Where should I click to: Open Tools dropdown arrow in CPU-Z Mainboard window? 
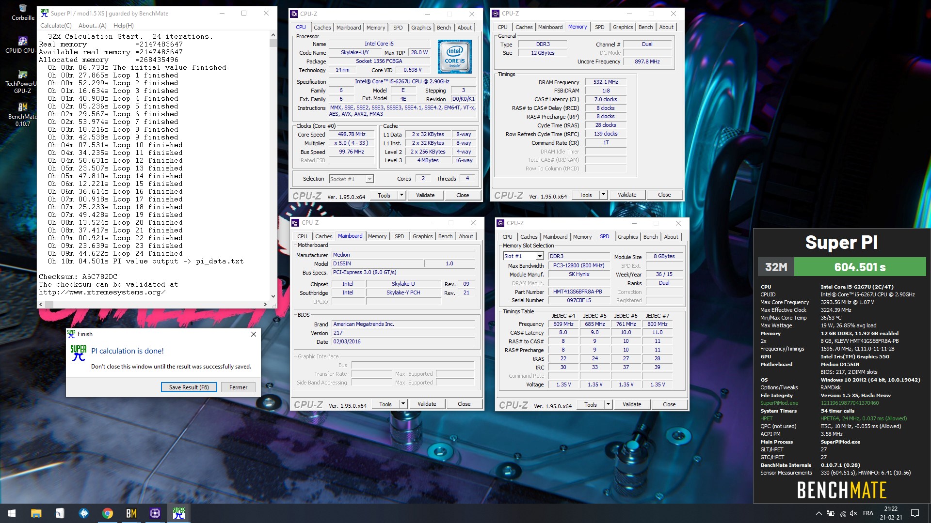point(403,404)
